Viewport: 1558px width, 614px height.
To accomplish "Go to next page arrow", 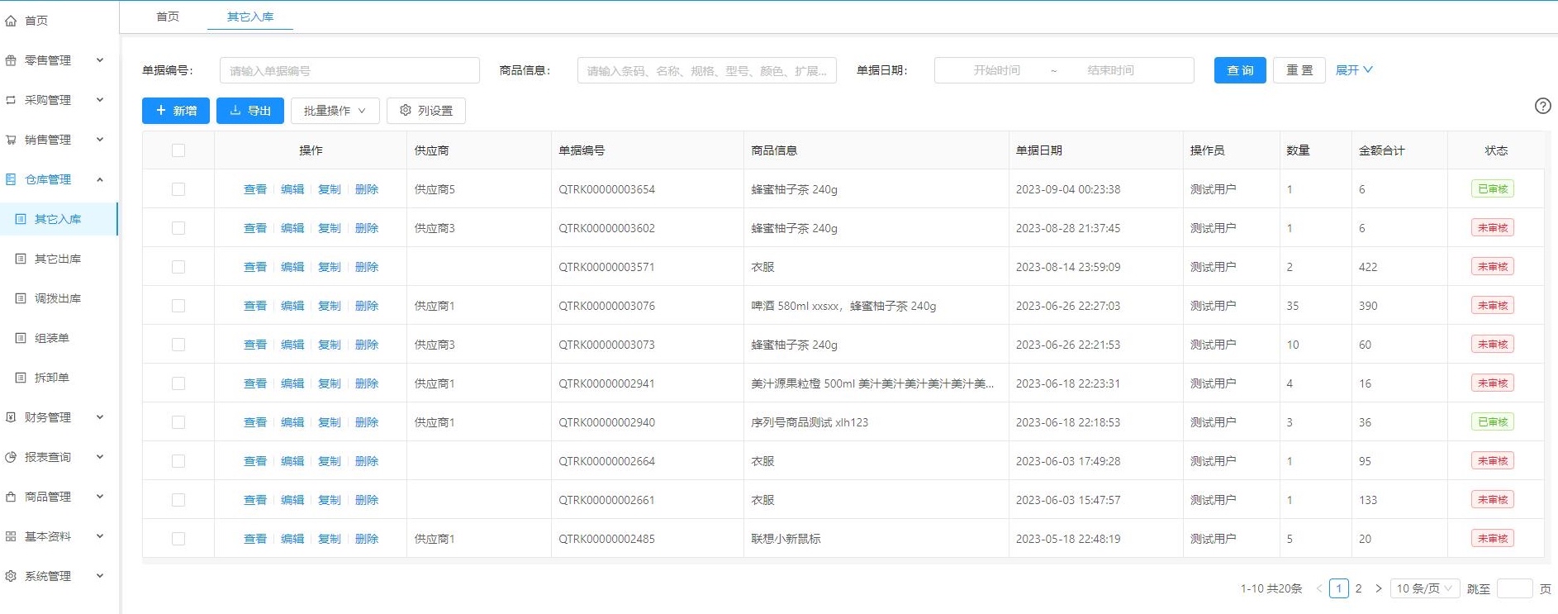I will [1378, 588].
